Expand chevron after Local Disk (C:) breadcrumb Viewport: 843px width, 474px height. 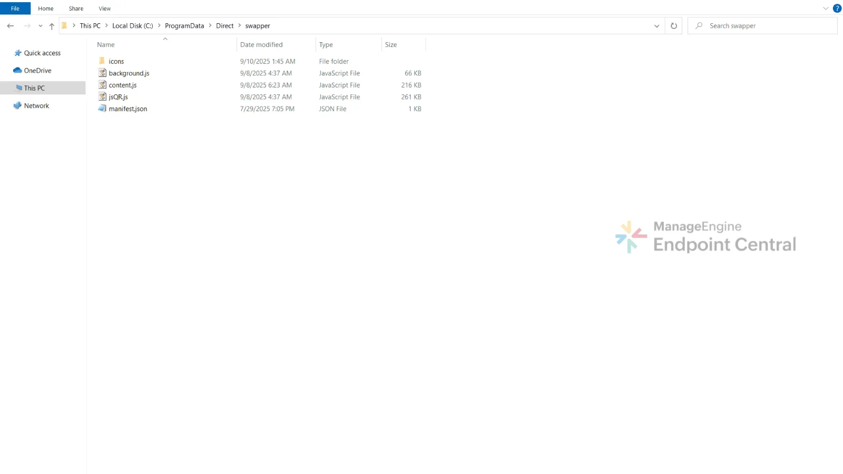coord(159,26)
